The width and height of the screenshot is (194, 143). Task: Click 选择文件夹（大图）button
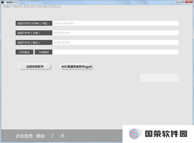pyautogui.click(x=34, y=33)
